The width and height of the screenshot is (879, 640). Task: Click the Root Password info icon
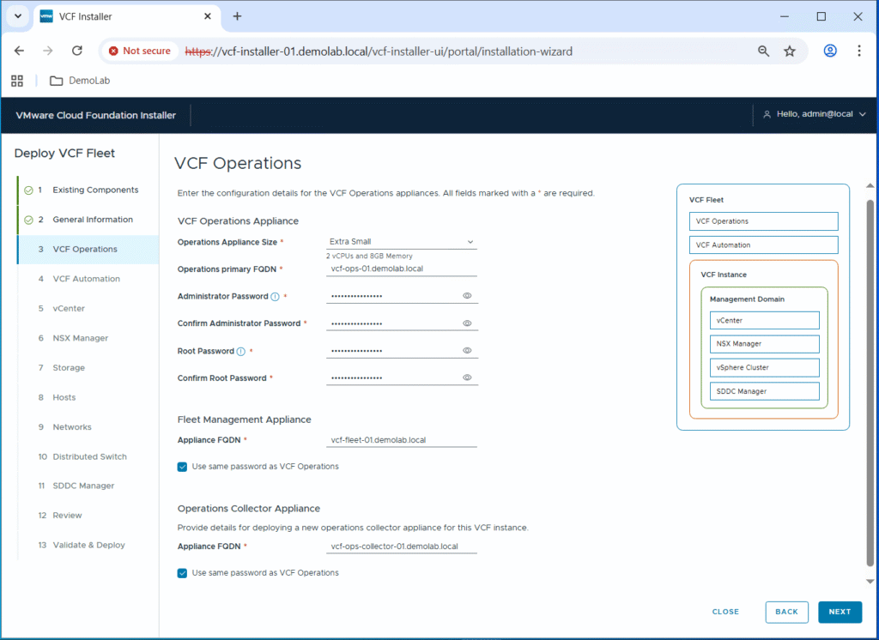[x=240, y=352]
